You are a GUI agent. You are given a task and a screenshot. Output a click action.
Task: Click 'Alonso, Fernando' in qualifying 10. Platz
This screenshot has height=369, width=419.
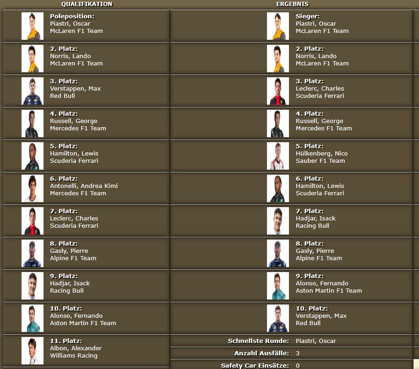point(76,316)
